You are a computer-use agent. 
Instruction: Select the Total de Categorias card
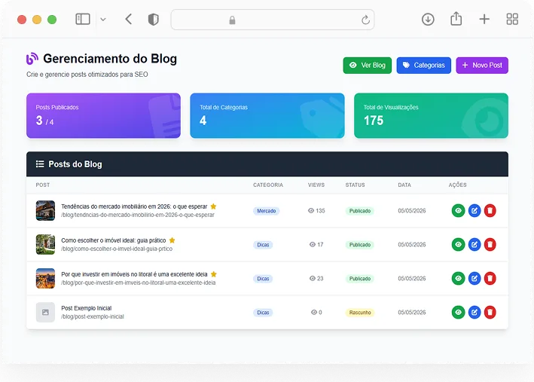[267, 115]
